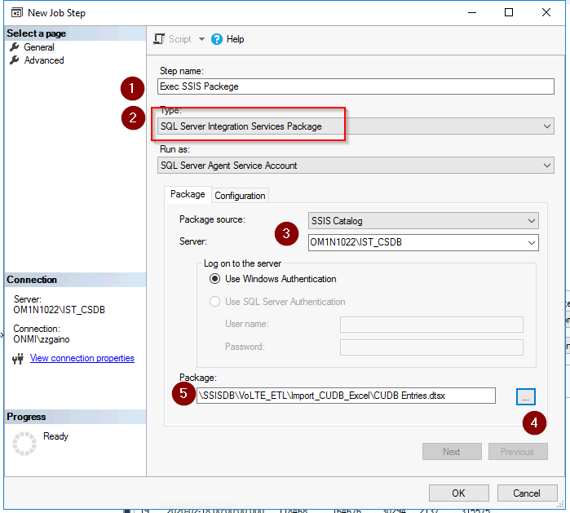The image size is (570, 513).
Task: Click the Ready progress spinner icon
Action: coord(24,444)
